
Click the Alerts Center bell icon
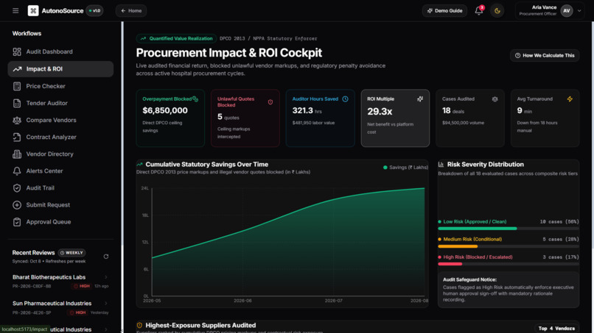17,171
